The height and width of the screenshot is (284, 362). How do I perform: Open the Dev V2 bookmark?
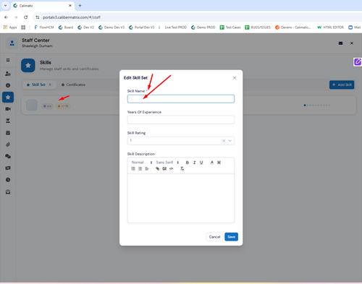point(85,27)
